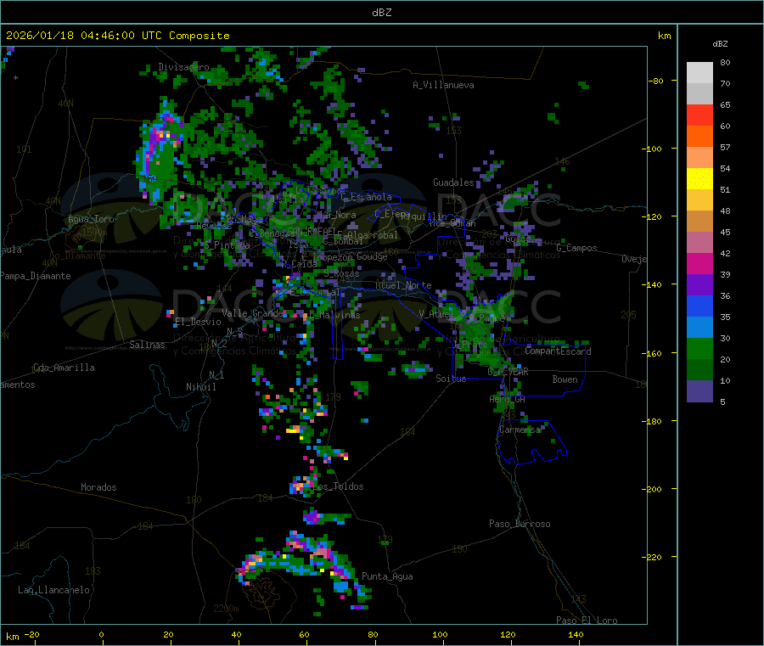Click the 51 dBZ yellow swatch
Viewport: 764px width, 646px height.
click(699, 179)
